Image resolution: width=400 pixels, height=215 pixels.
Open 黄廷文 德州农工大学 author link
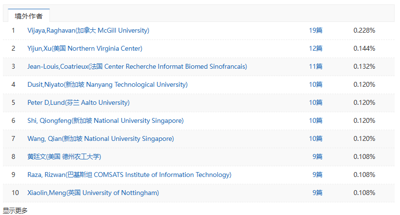click(x=64, y=156)
